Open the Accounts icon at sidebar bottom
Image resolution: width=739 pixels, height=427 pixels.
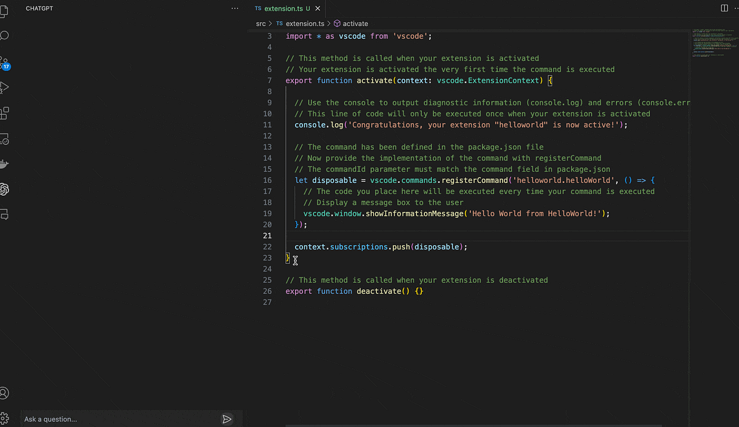pos(6,392)
